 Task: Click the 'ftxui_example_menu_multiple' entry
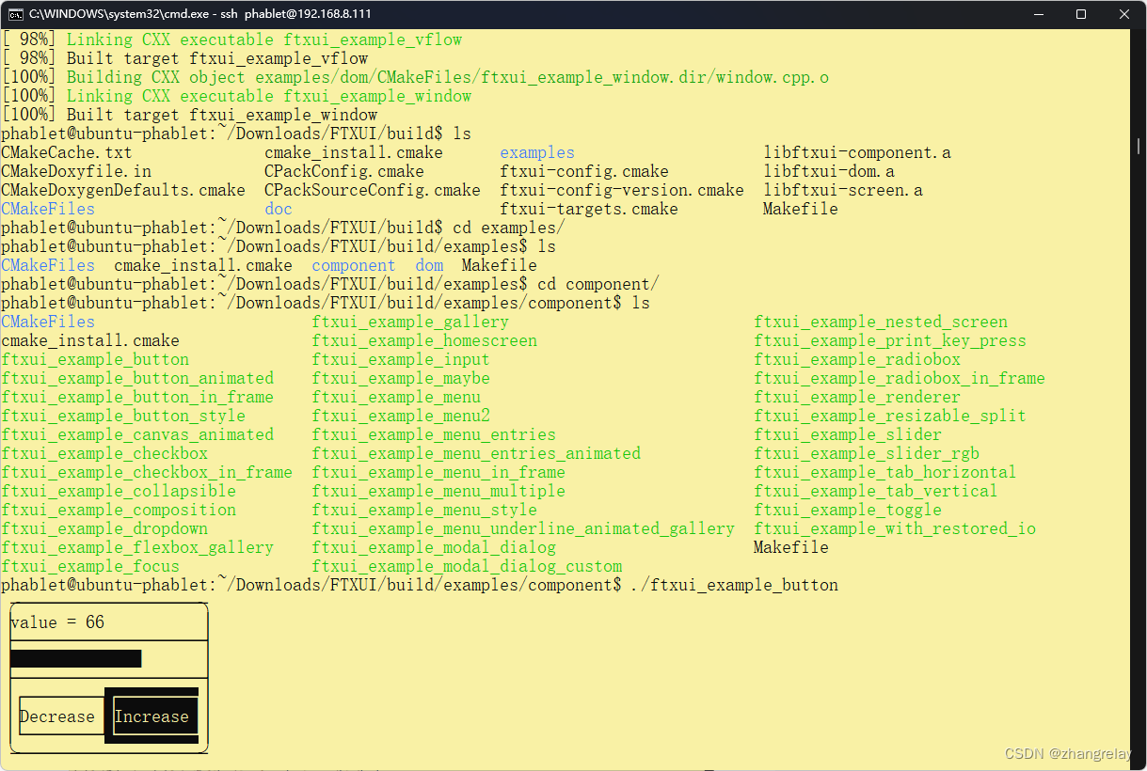click(x=438, y=491)
